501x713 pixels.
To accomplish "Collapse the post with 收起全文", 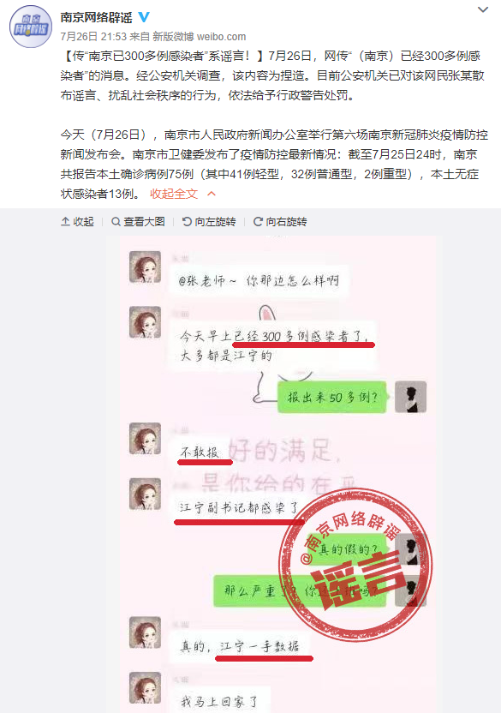I will pos(174,194).
